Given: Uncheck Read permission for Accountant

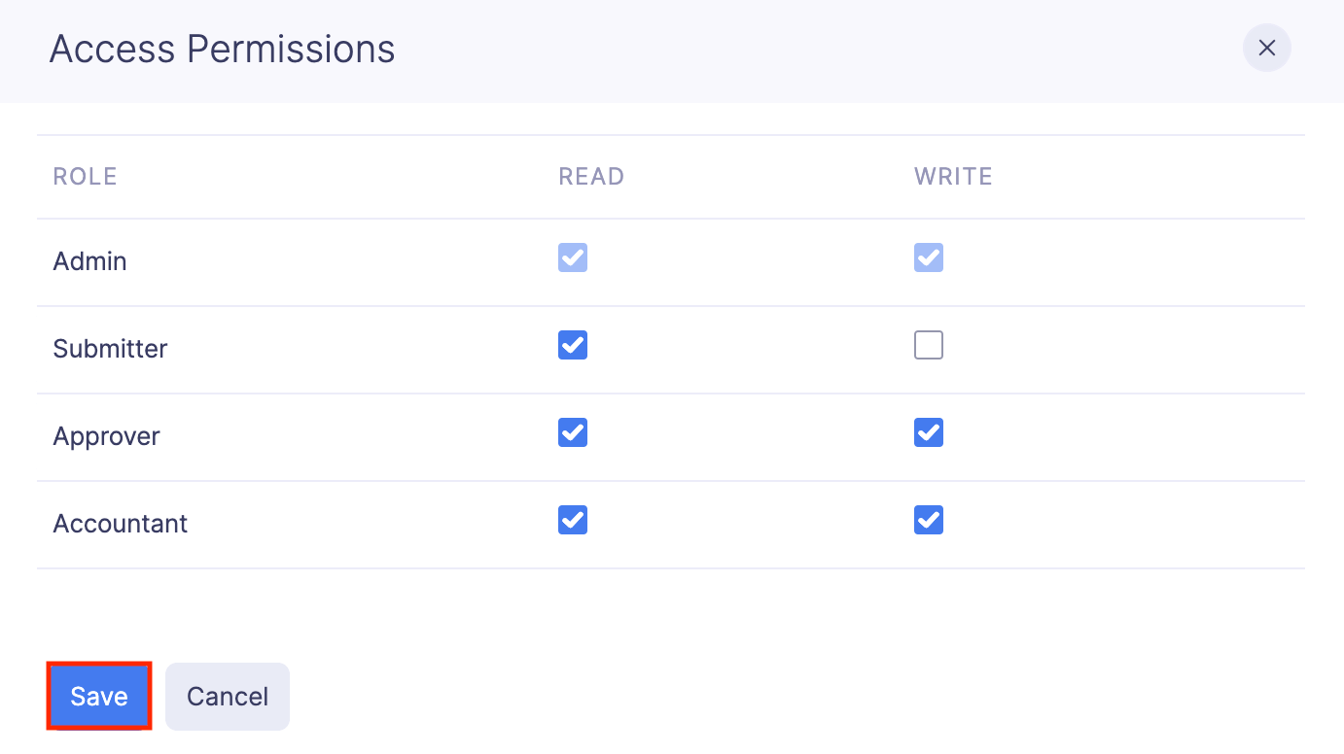Looking at the screenshot, I should click(x=573, y=520).
